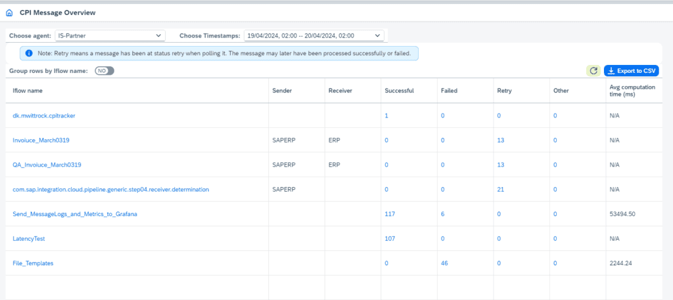The image size is (673, 300).
Task: Click the CPI Message Overview title
Action: 58,13
